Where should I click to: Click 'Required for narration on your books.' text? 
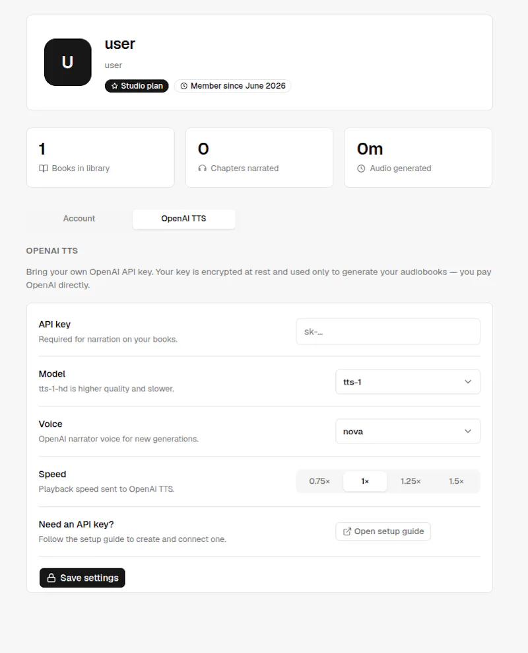tap(108, 340)
